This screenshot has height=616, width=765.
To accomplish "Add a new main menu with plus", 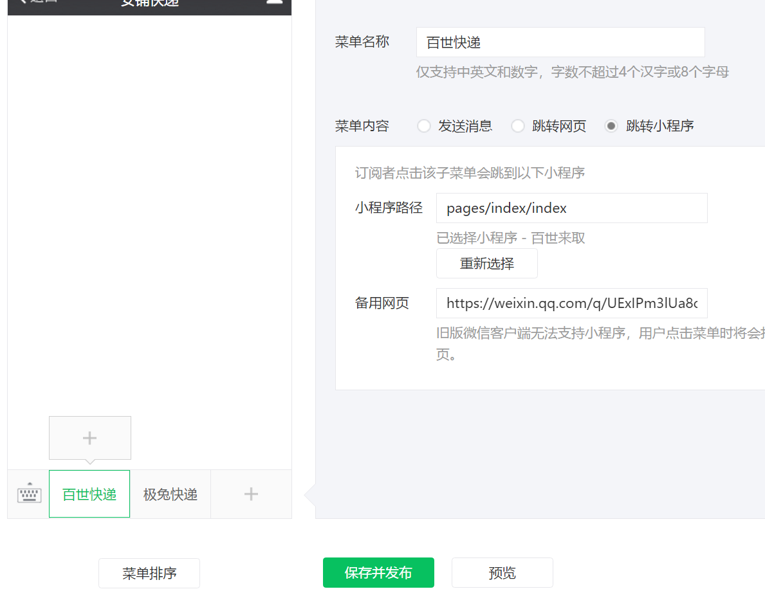I will pyautogui.click(x=252, y=494).
